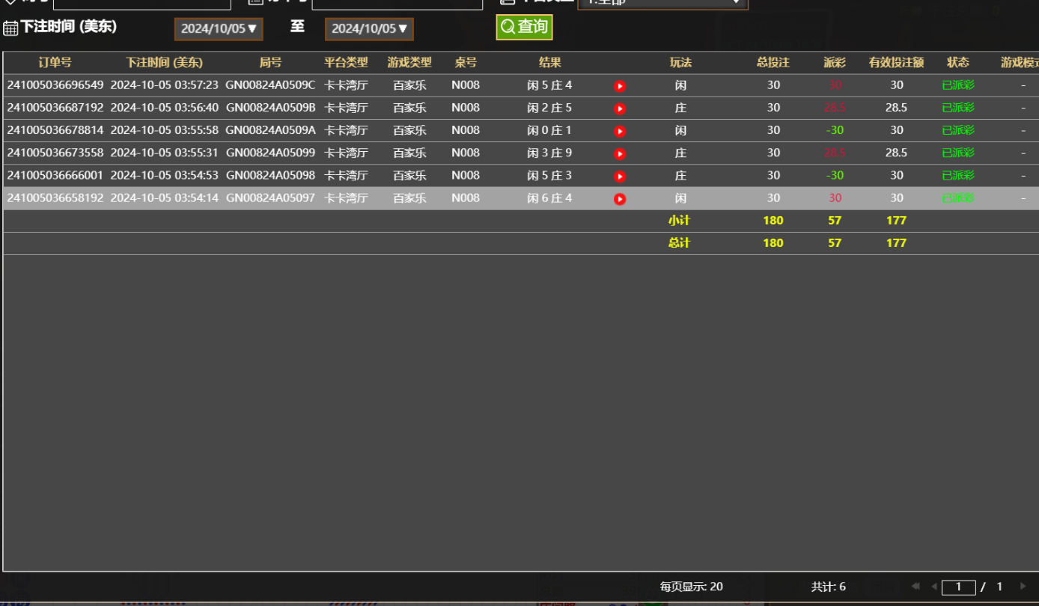Go to first page using double arrow
This screenshot has height=606, width=1039.
915,587
